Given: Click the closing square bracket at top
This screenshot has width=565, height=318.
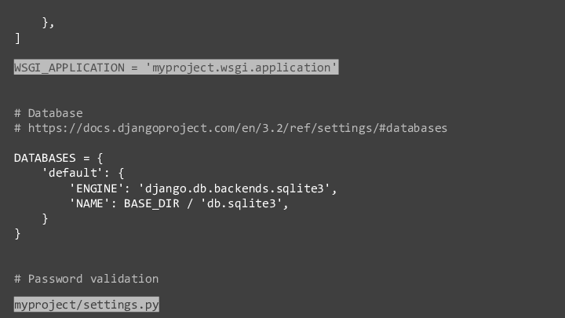Looking at the screenshot, I should [17, 38].
